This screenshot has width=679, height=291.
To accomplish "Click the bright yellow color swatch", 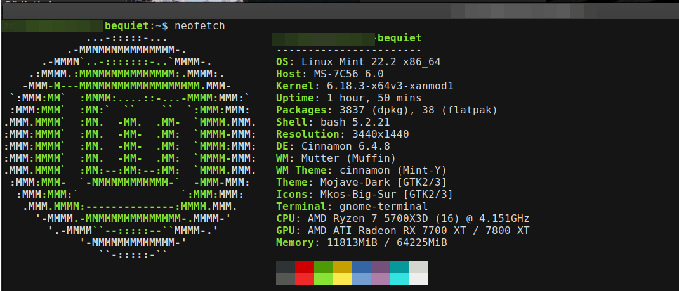I will (x=343, y=278).
